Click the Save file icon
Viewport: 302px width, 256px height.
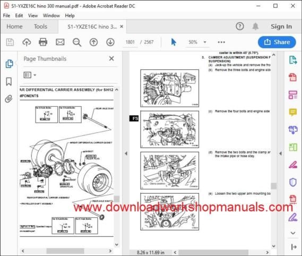point(10,42)
